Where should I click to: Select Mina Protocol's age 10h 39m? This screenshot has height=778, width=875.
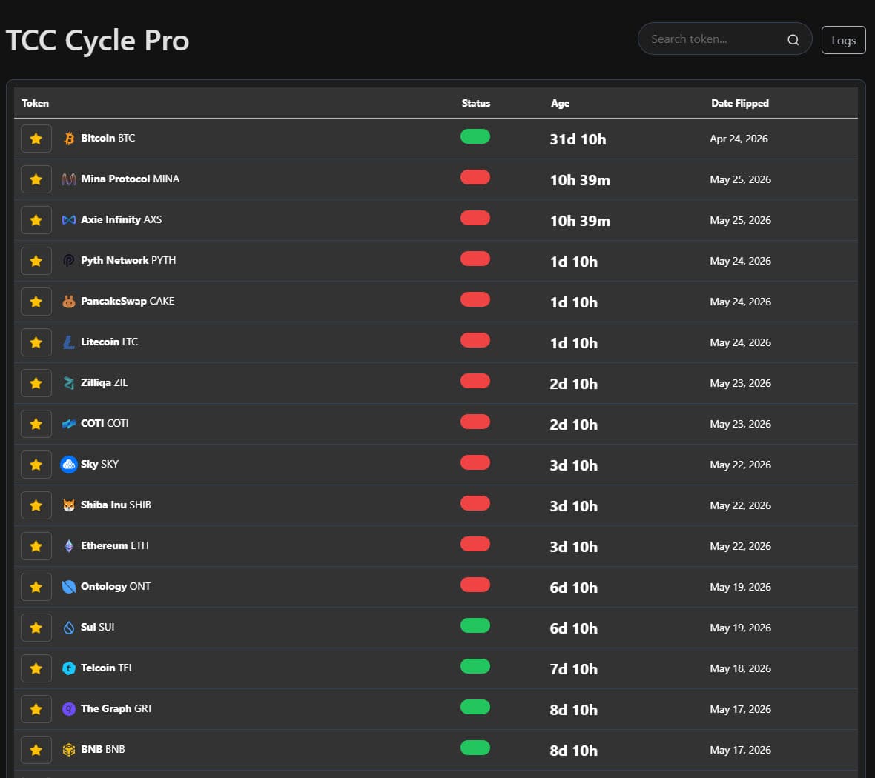click(580, 180)
